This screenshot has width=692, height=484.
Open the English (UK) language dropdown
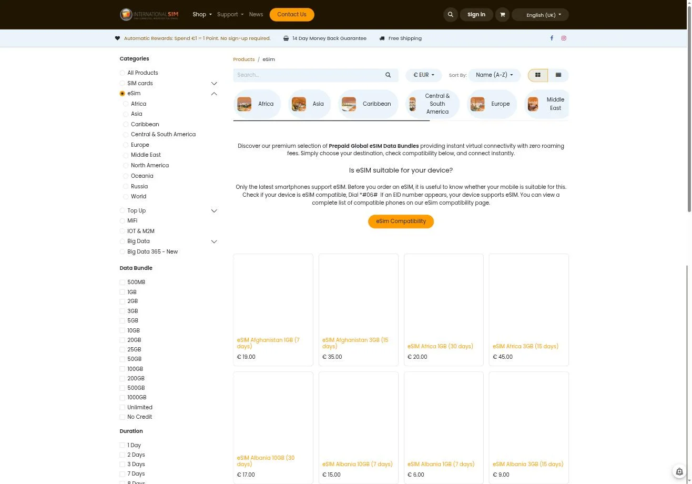(x=541, y=15)
